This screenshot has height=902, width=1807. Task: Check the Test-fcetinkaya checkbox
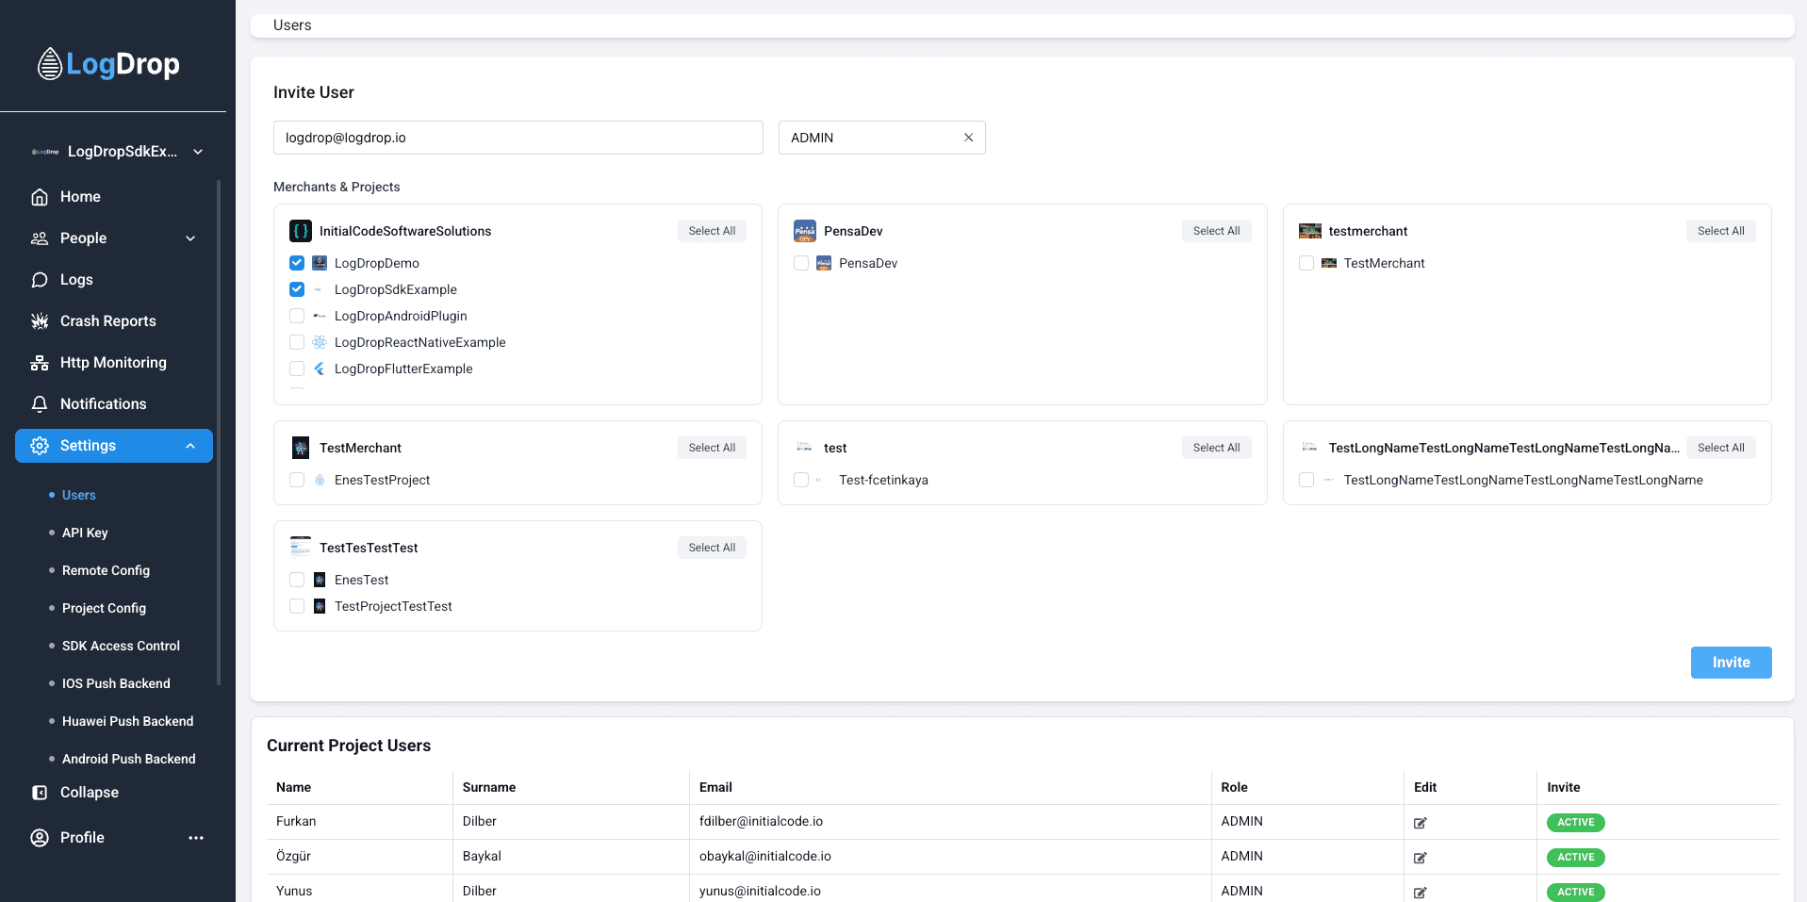pyautogui.click(x=801, y=480)
